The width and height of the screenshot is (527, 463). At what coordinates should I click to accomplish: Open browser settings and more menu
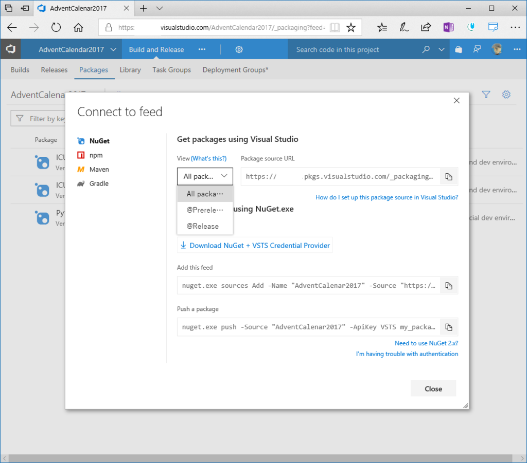pyautogui.click(x=515, y=27)
